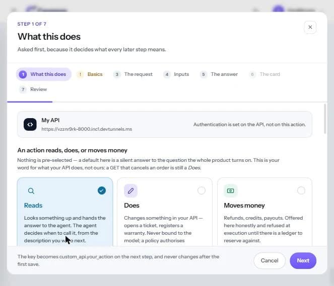The height and width of the screenshot is (286, 334).
Task: Switch to the Inputs step tab
Action: (176, 74)
